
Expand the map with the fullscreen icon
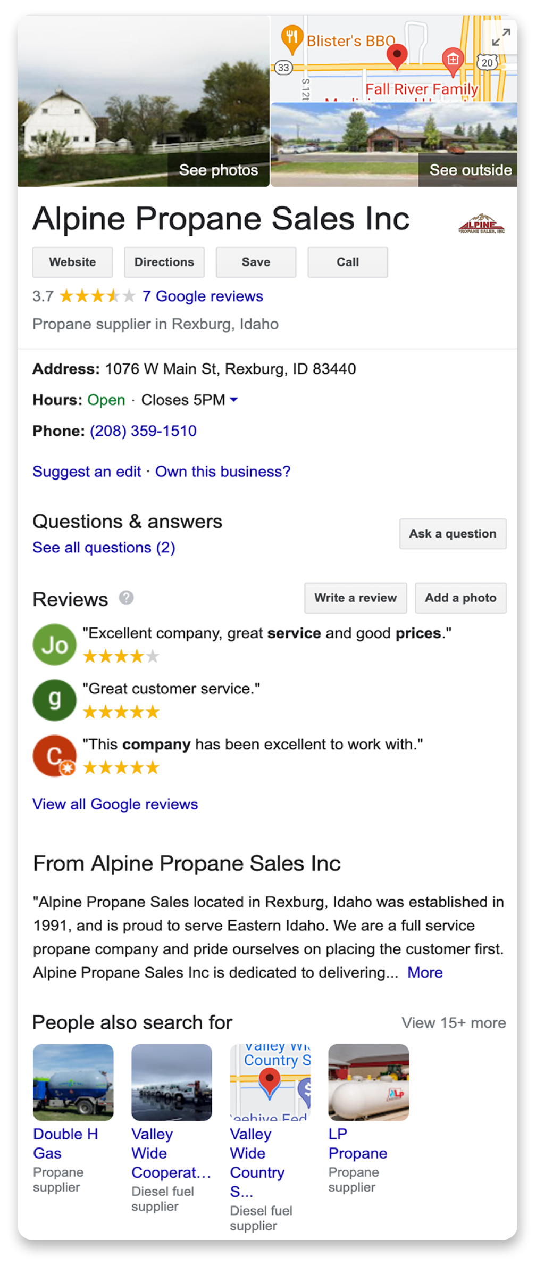pyautogui.click(x=500, y=37)
